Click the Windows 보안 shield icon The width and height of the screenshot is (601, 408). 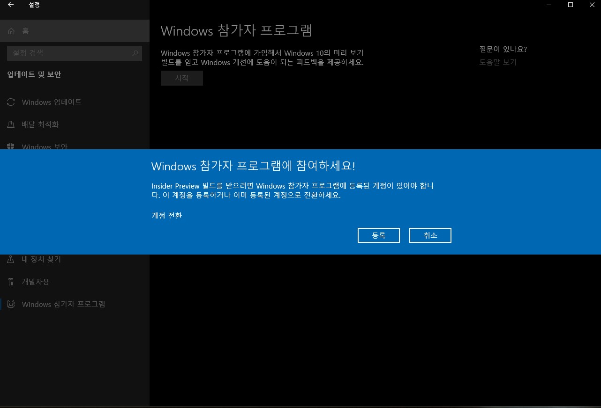coord(11,146)
